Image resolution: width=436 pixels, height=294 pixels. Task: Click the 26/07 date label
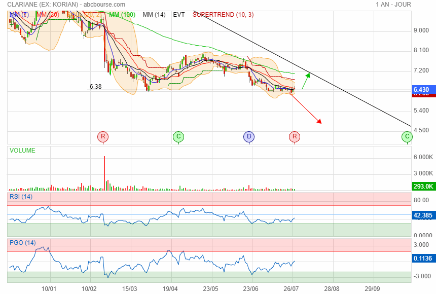(292, 289)
